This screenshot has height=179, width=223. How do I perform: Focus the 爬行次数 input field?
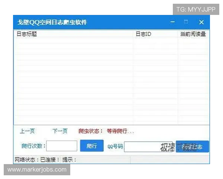[62, 146]
